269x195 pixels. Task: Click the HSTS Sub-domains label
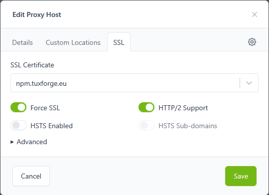[x=188, y=126]
